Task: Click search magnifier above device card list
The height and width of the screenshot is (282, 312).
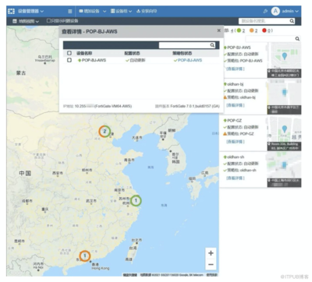Action: point(297,39)
